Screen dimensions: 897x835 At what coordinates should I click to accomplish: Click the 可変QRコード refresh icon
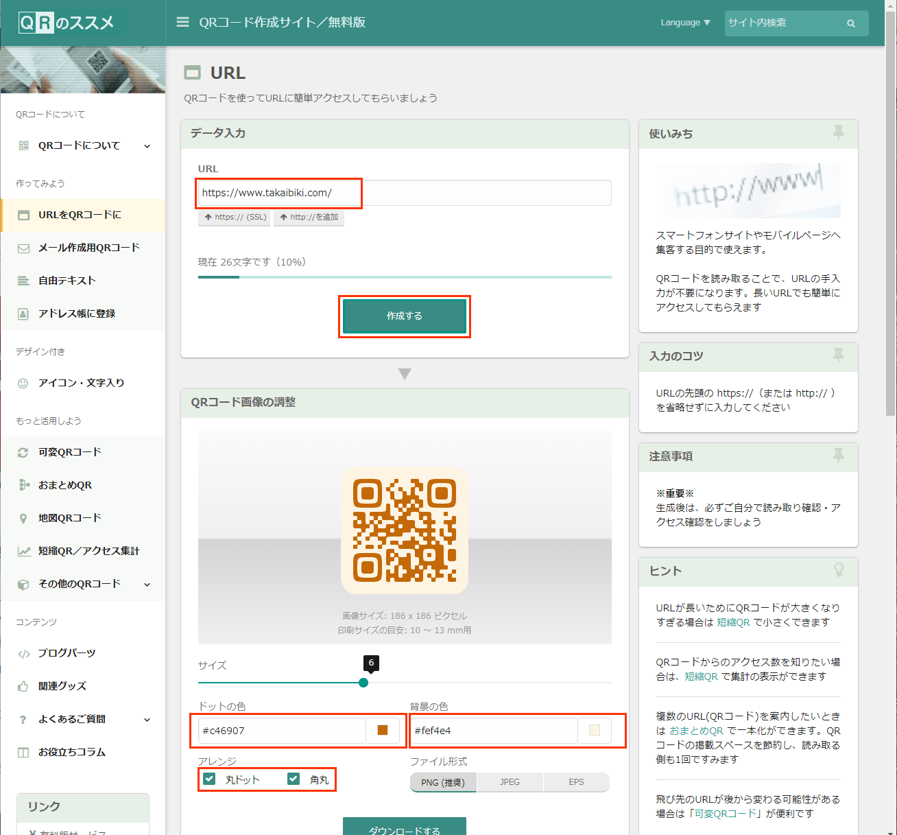pyautogui.click(x=23, y=452)
